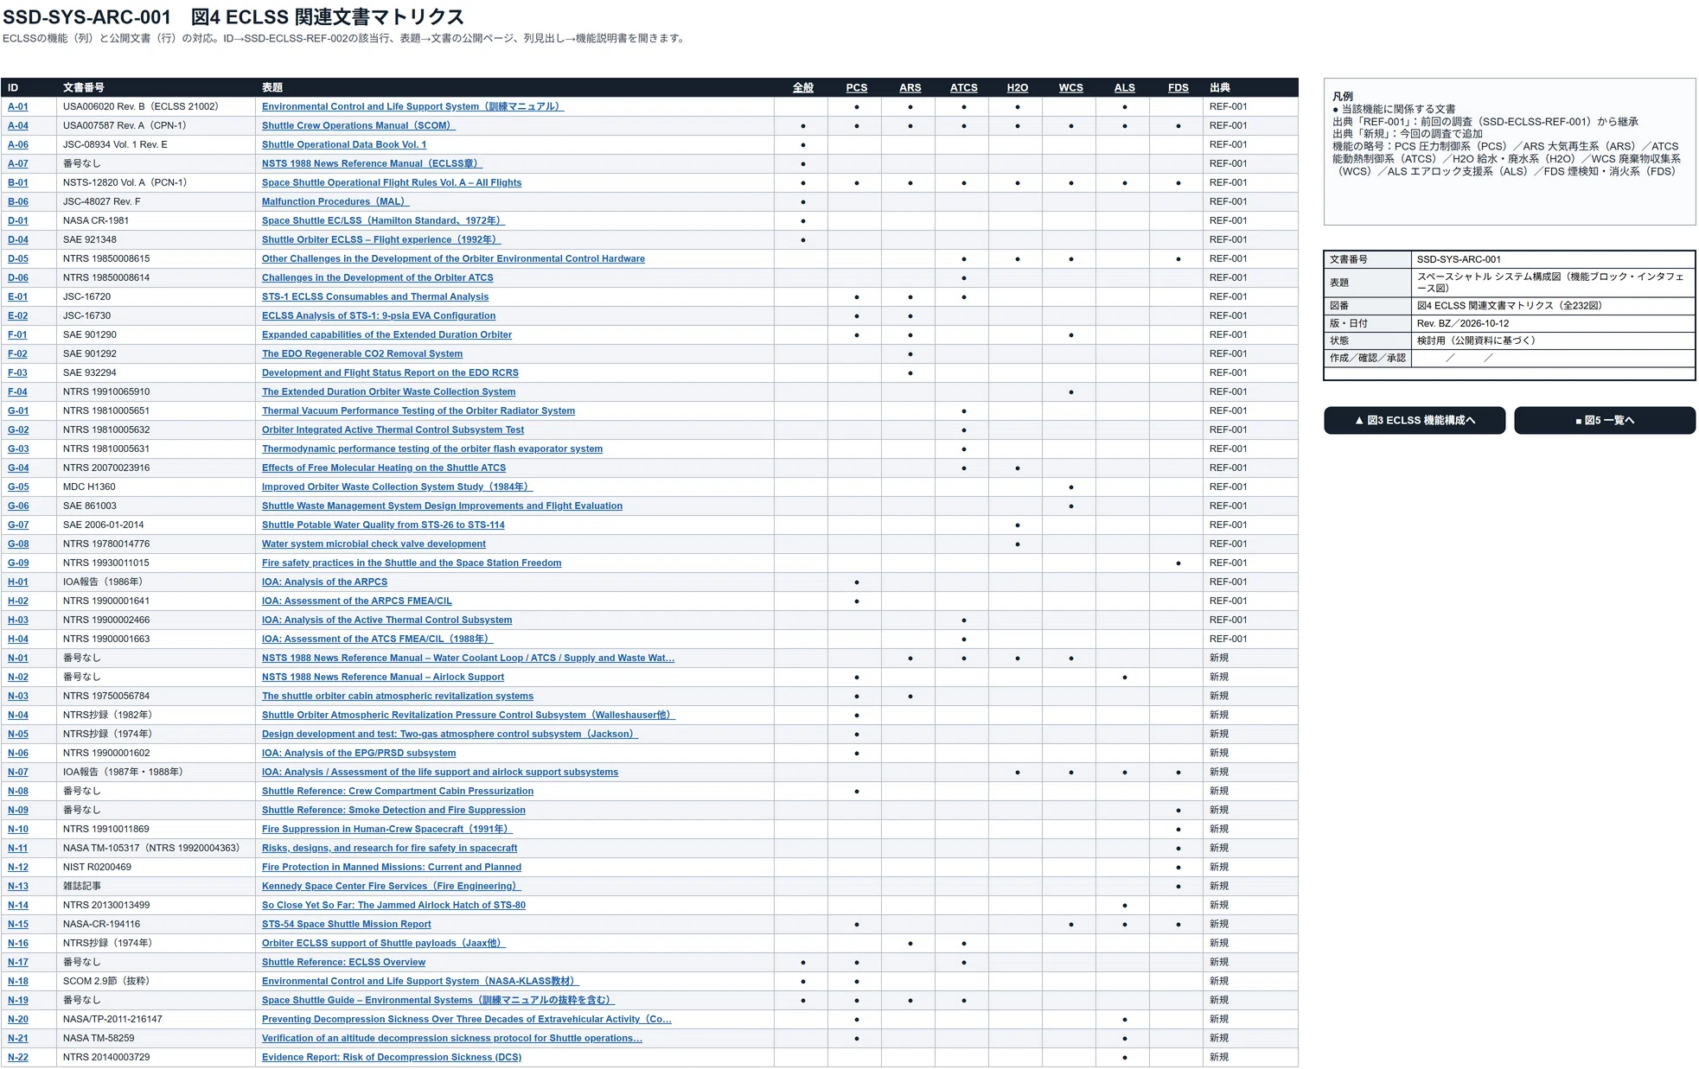
Task: Open Shuttle Reference: ECLSS Overview link
Action: coord(343,962)
